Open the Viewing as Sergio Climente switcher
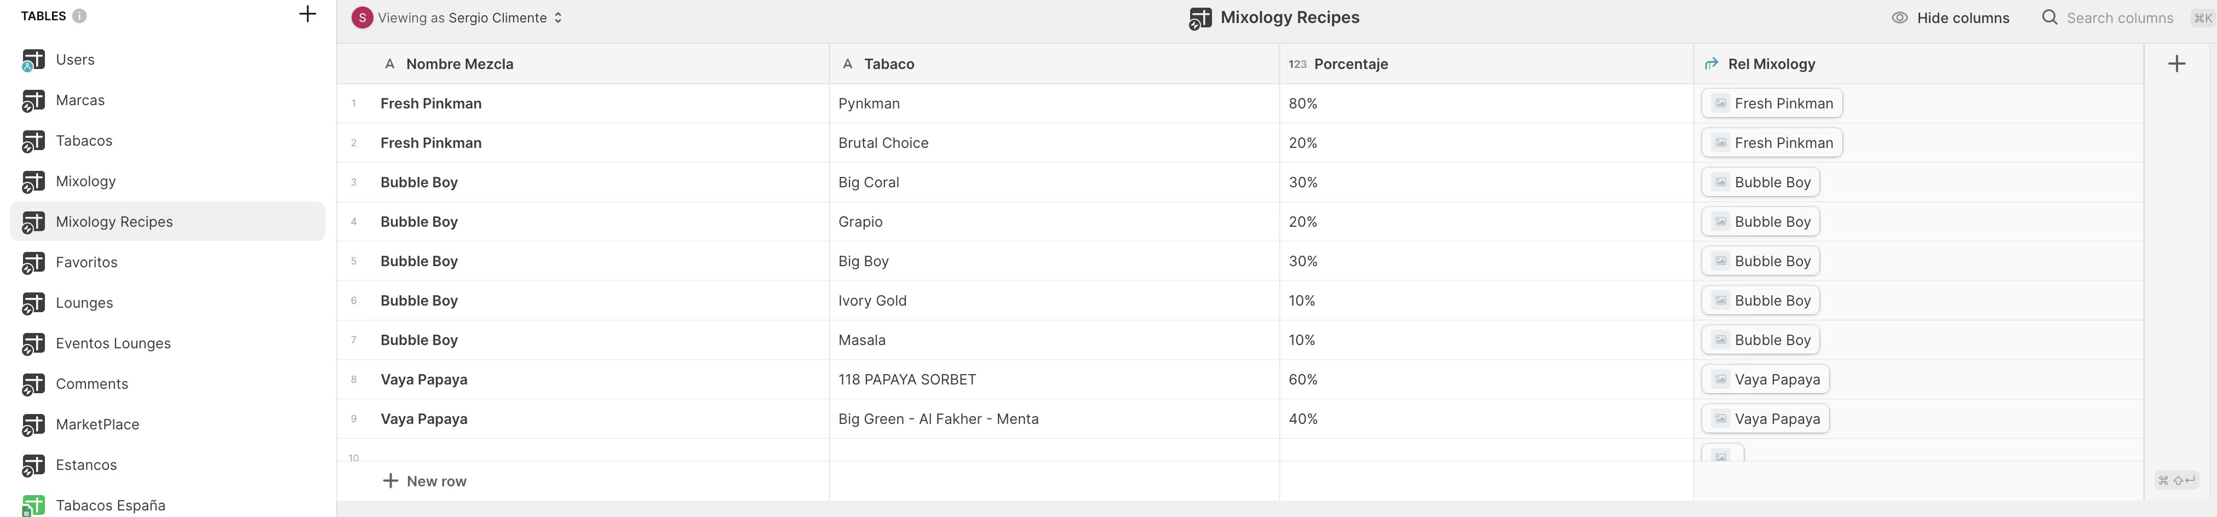The height and width of the screenshot is (517, 2217). click(457, 18)
